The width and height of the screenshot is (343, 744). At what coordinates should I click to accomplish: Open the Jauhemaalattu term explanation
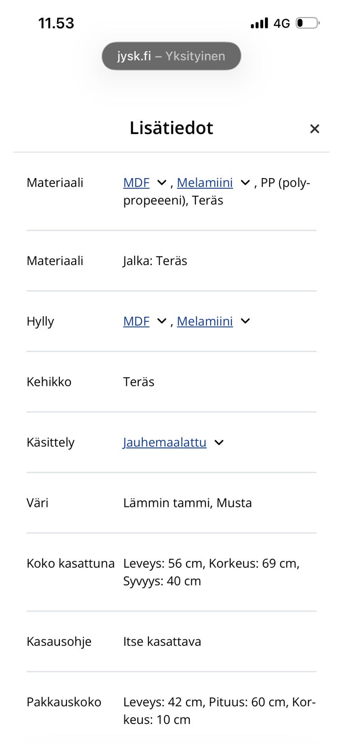click(164, 442)
